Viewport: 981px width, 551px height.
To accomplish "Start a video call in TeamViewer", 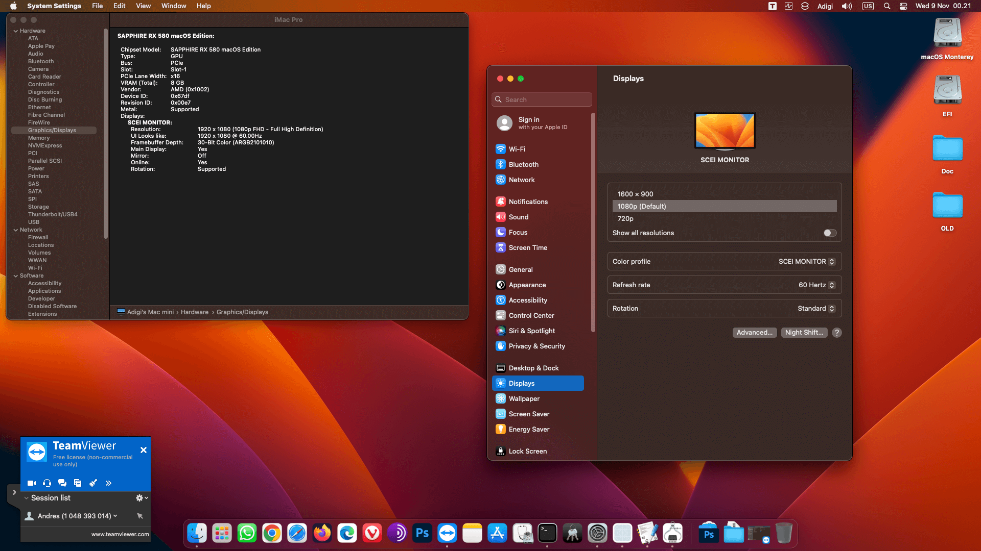I will point(31,483).
